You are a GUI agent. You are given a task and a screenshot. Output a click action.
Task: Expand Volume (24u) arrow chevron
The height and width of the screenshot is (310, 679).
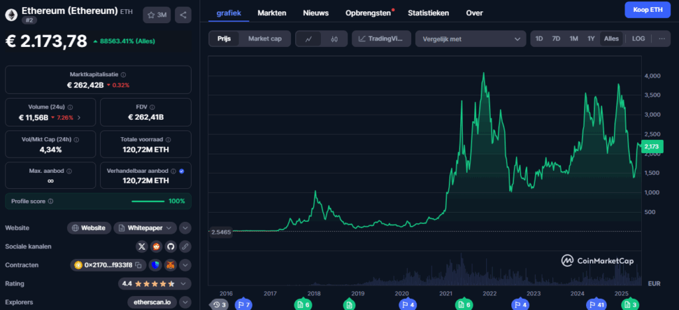(x=79, y=117)
